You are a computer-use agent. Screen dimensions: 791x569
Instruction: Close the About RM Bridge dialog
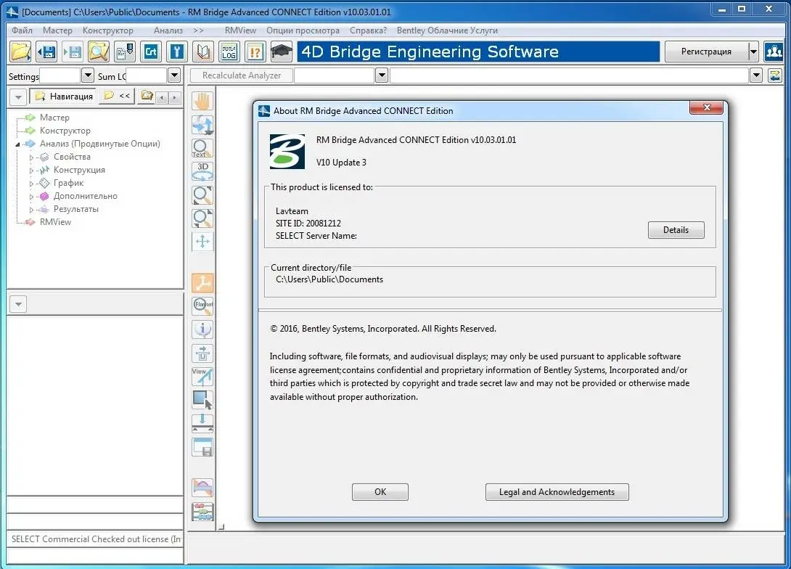pos(706,107)
